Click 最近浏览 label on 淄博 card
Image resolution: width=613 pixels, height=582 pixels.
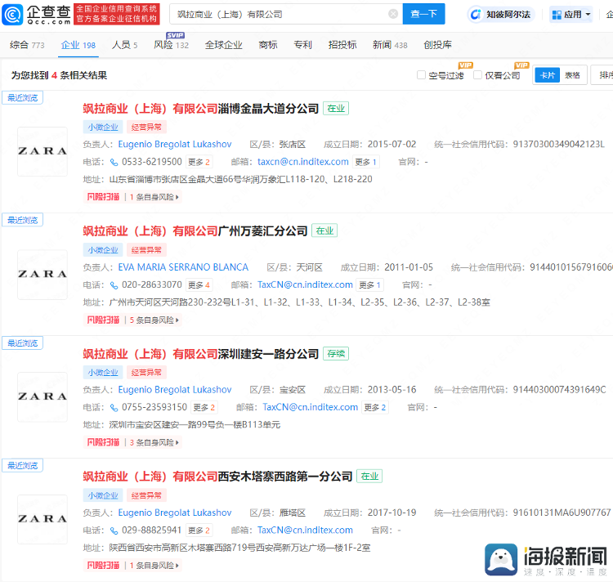point(22,98)
